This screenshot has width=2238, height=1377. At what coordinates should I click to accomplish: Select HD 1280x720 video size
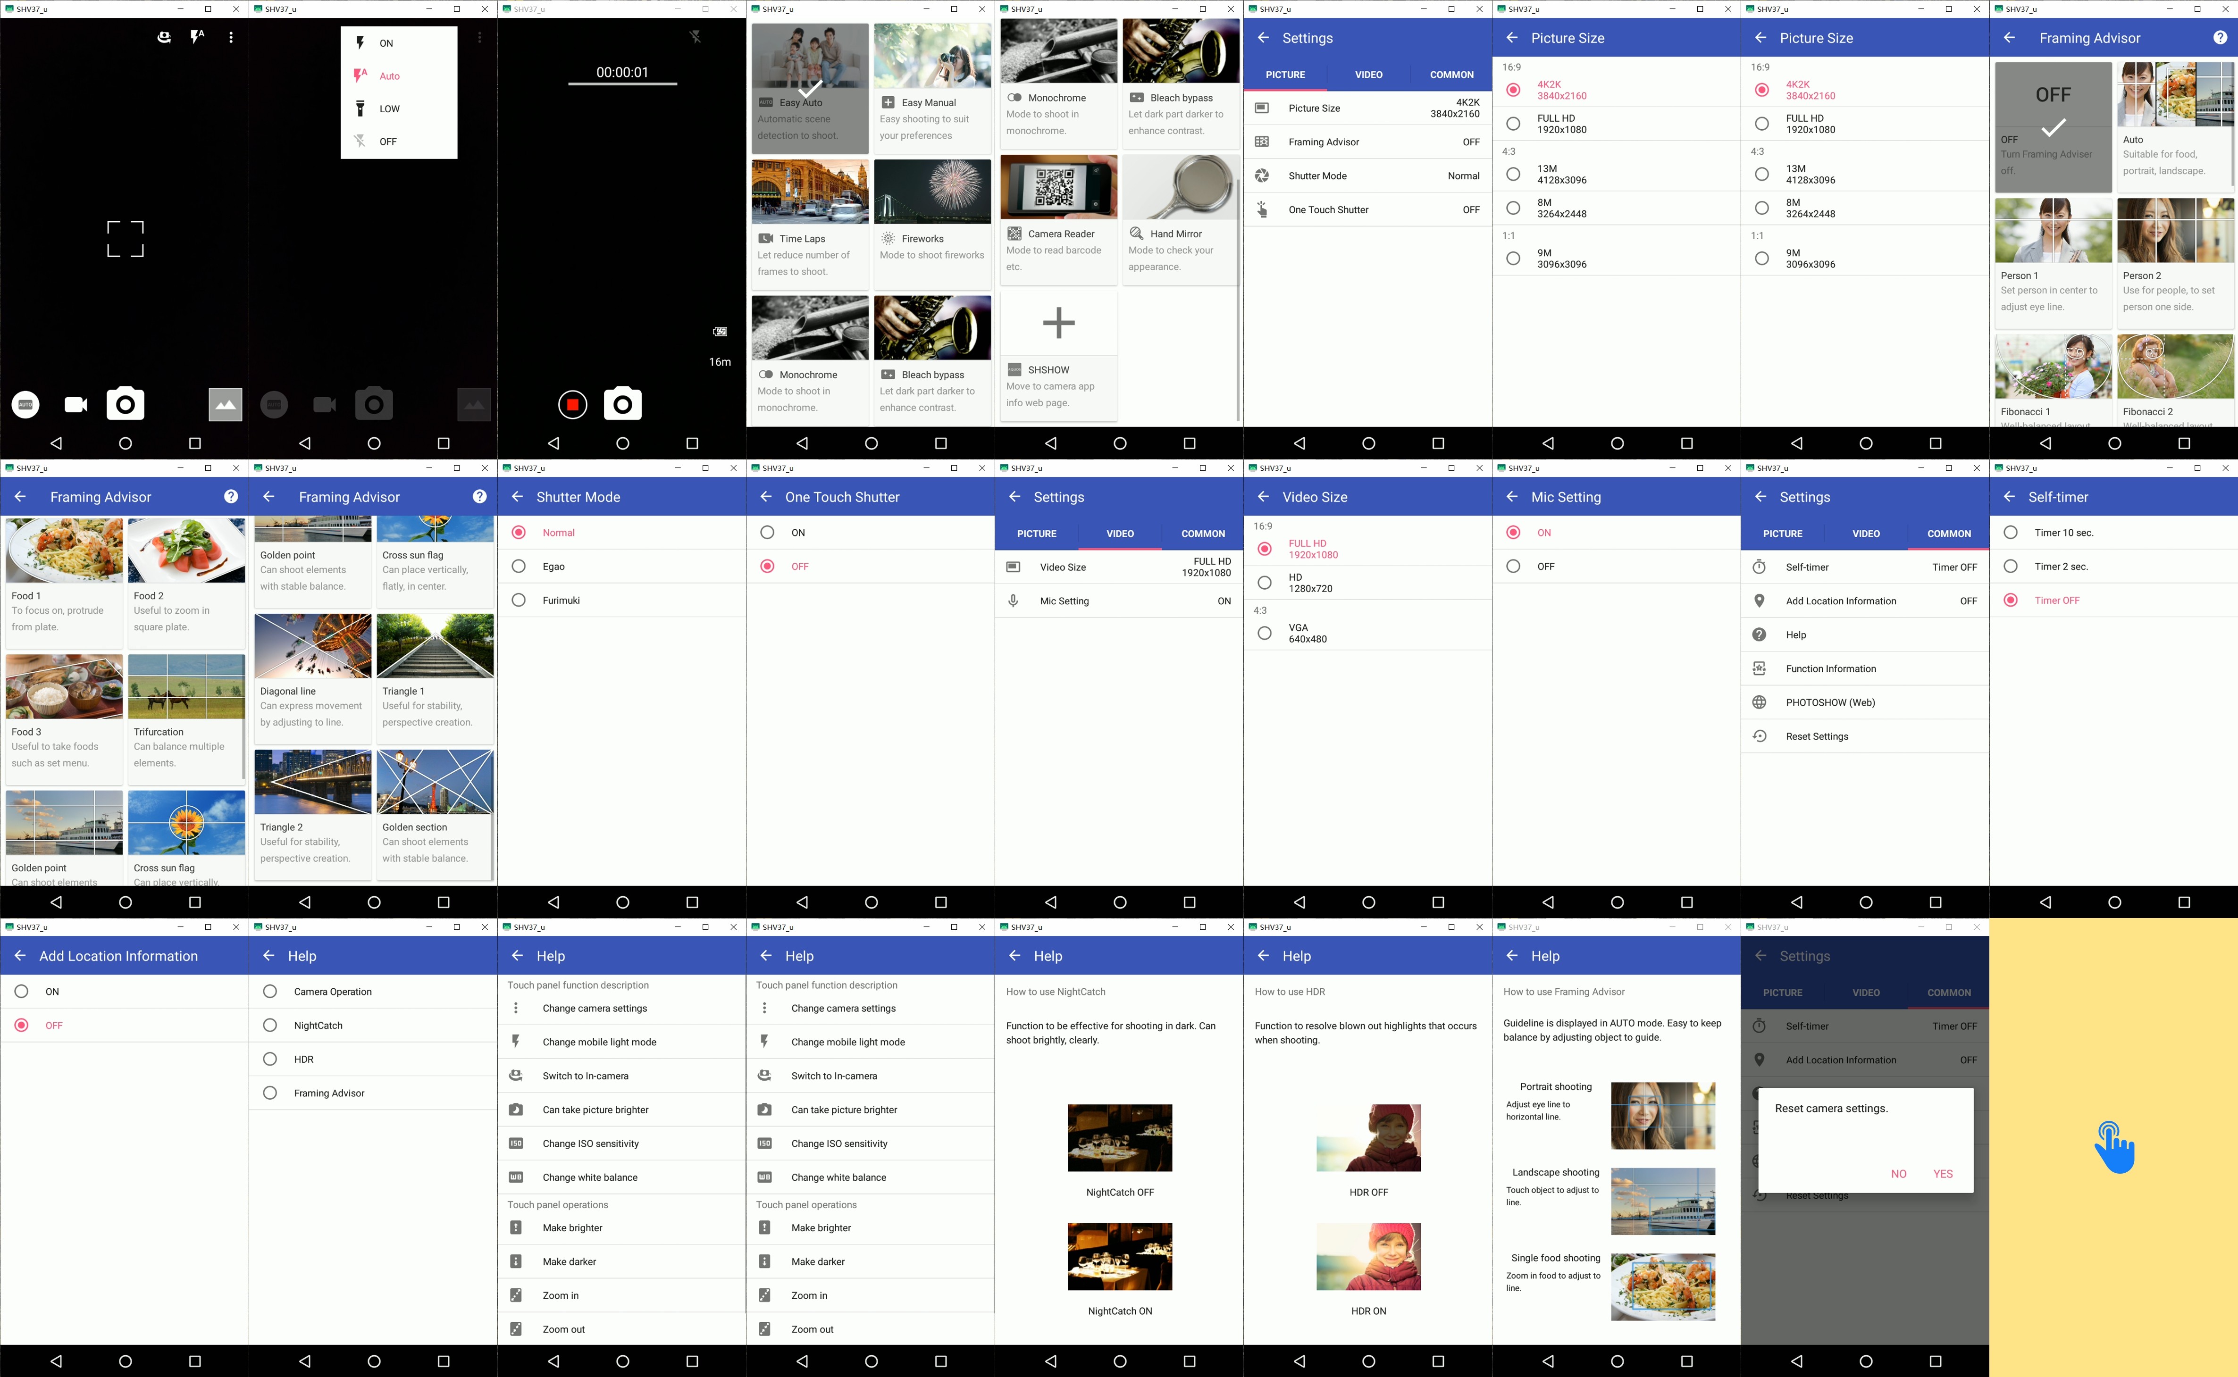pyautogui.click(x=1367, y=583)
